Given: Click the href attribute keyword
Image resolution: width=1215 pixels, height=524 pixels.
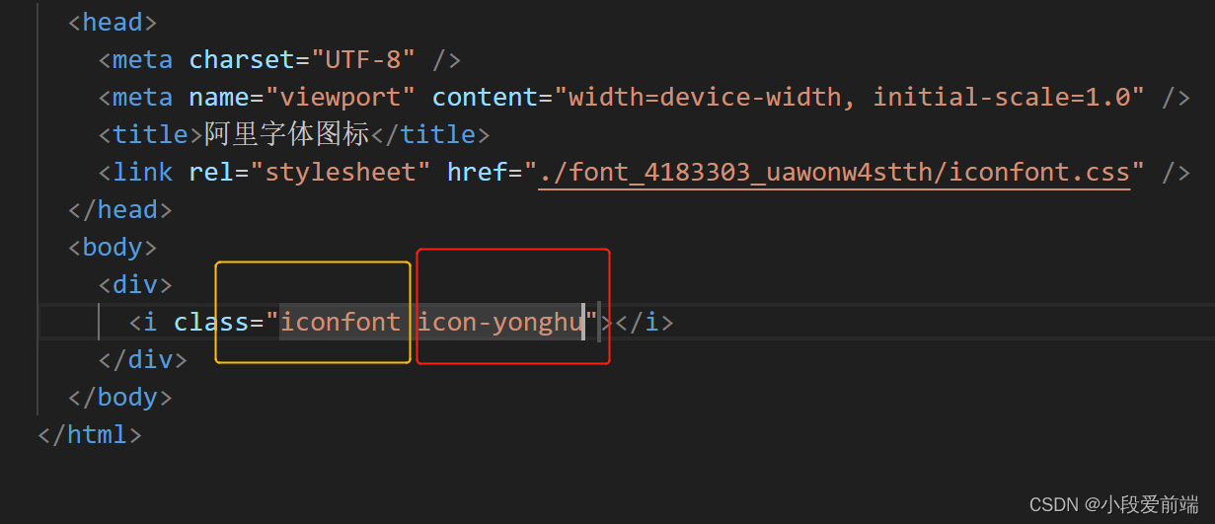Looking at the screenshot, I should 477,172.
